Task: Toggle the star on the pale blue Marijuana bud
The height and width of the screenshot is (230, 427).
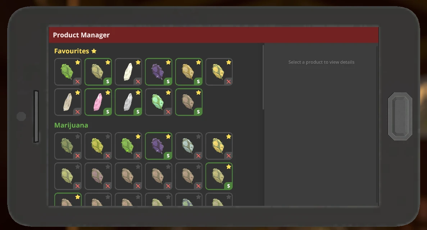Action: [x=199, y=136]
